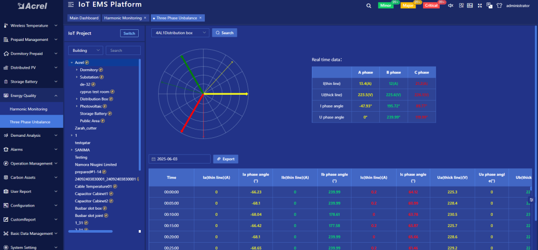Expand the Demand Analysis menu chevron
Viewport: 538px width, 250px height.
(x=56, y=136)
